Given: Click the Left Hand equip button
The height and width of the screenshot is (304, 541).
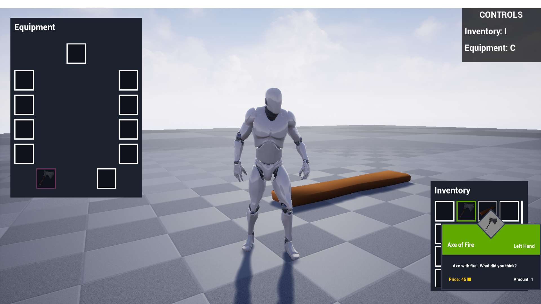Looking at the screenshot, I should pyautogui.click(x=523, y=245).
